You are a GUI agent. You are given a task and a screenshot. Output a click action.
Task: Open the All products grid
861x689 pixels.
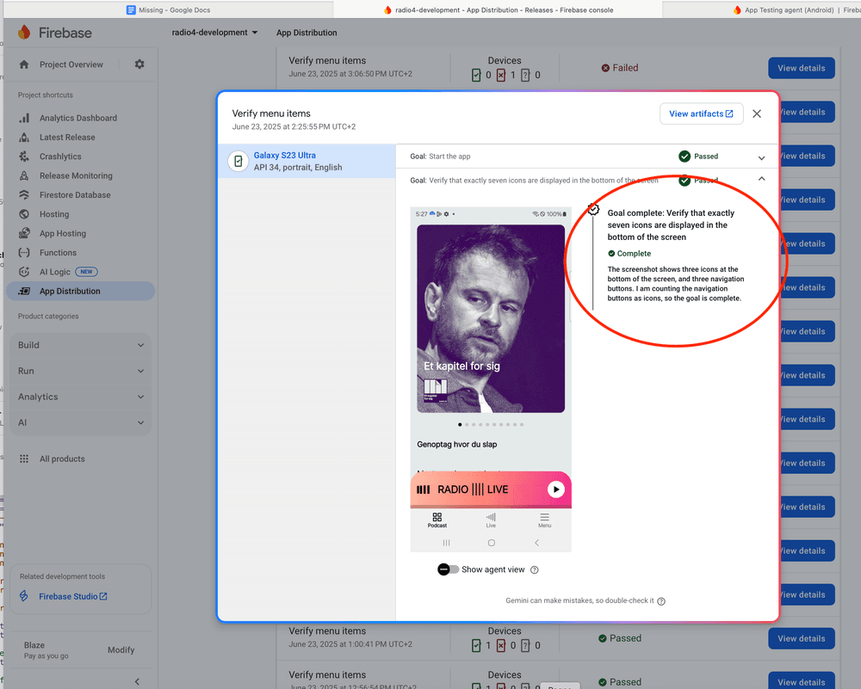pos(62,459)
